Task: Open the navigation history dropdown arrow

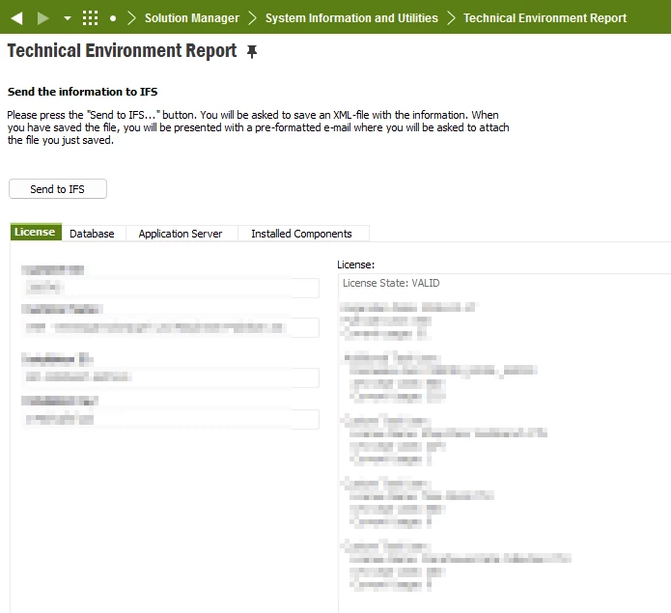Action: (x=68, y=18)
